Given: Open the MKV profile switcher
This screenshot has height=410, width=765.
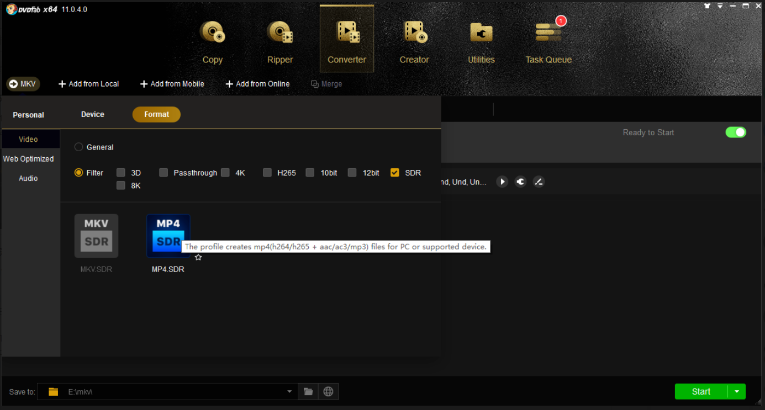Looking at the screenshot, I should coord(23,84).
